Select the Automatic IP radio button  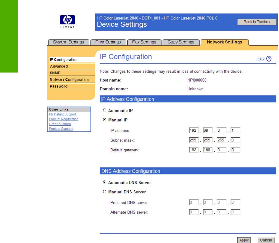104,110
